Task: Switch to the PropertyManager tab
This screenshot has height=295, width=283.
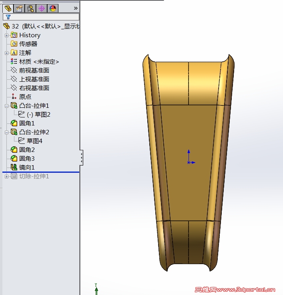Action: (19, 8)
